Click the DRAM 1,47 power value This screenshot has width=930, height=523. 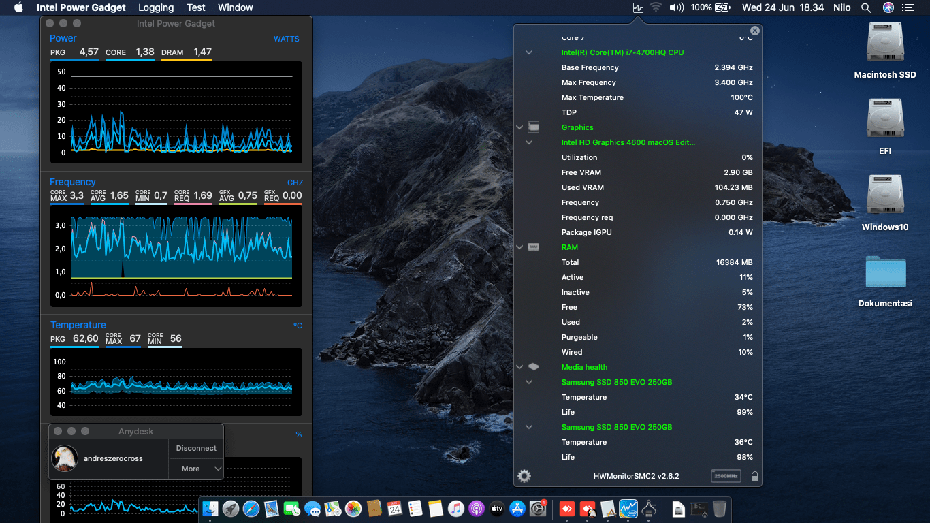pyautogui.click(x=187, y=52)
